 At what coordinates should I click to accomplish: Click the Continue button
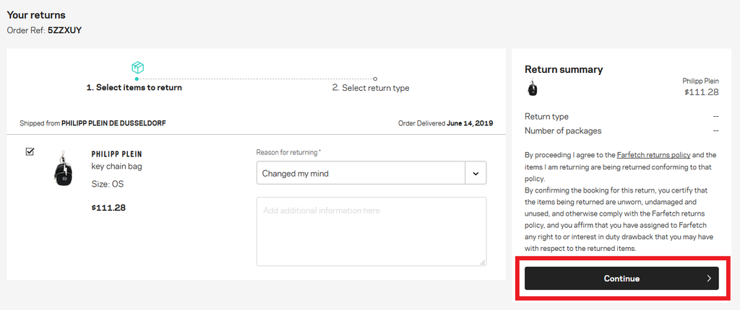pyautogui.click(x=621, y=278)
